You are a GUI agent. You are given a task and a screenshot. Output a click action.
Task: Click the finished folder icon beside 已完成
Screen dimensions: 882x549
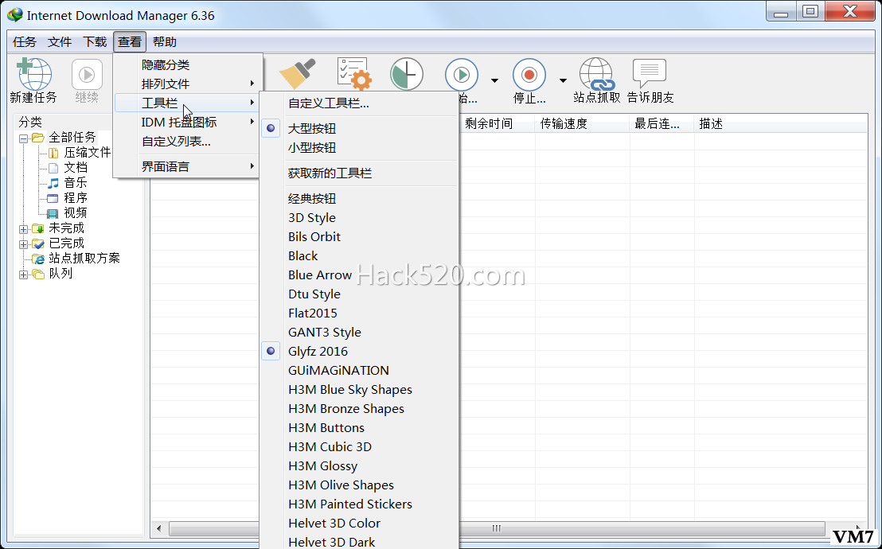coord(37,243)
